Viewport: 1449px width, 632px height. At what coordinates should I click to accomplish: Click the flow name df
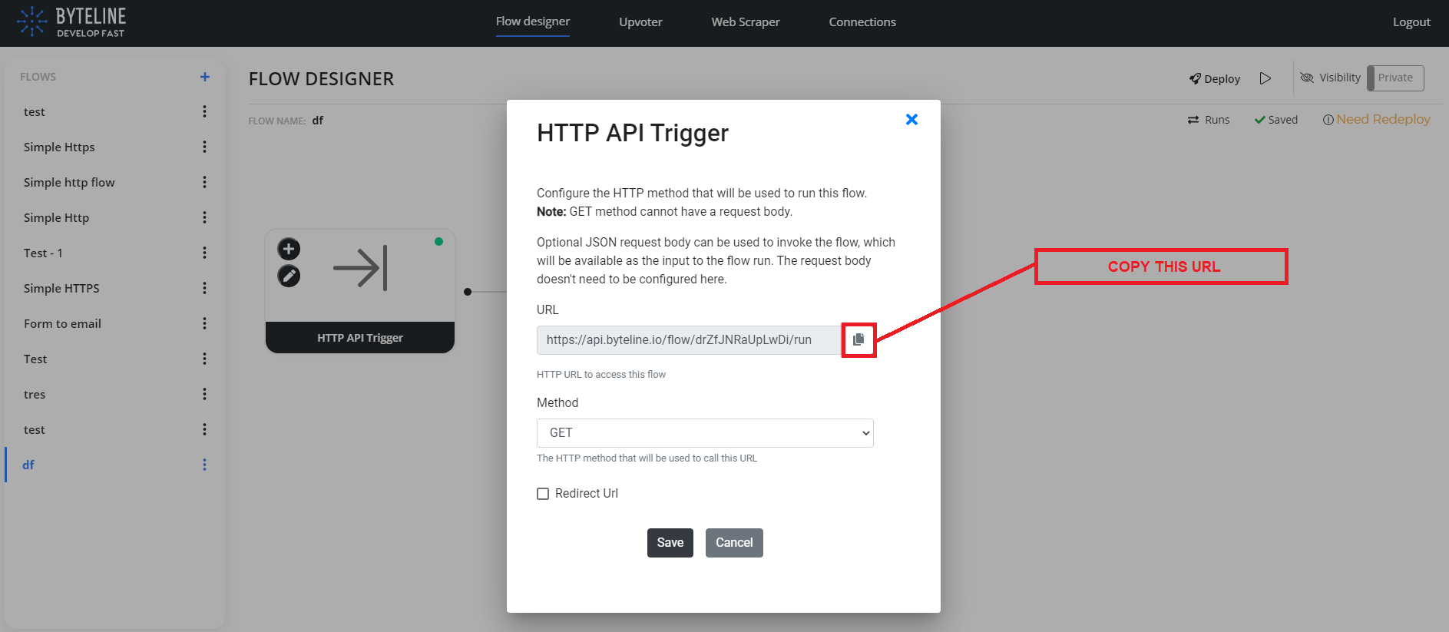click(318, 121)
